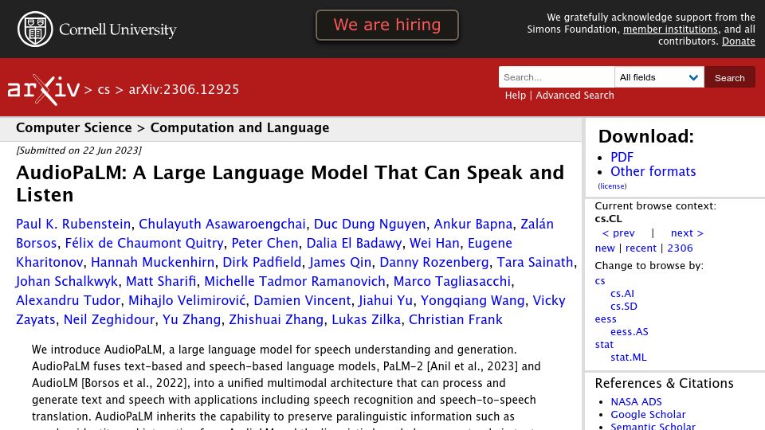The image size is (765, 430).
Task: Download the paper PDF
Action: pos(622,157)
